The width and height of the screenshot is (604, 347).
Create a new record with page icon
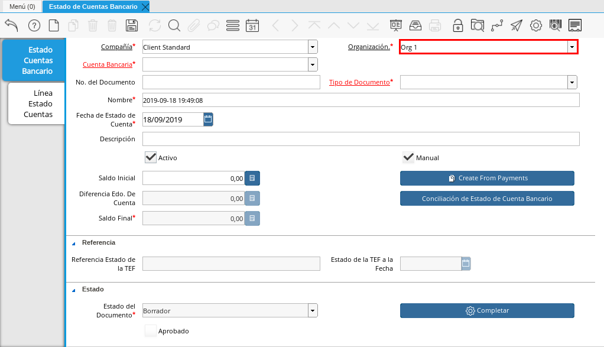tap(54, 25)
